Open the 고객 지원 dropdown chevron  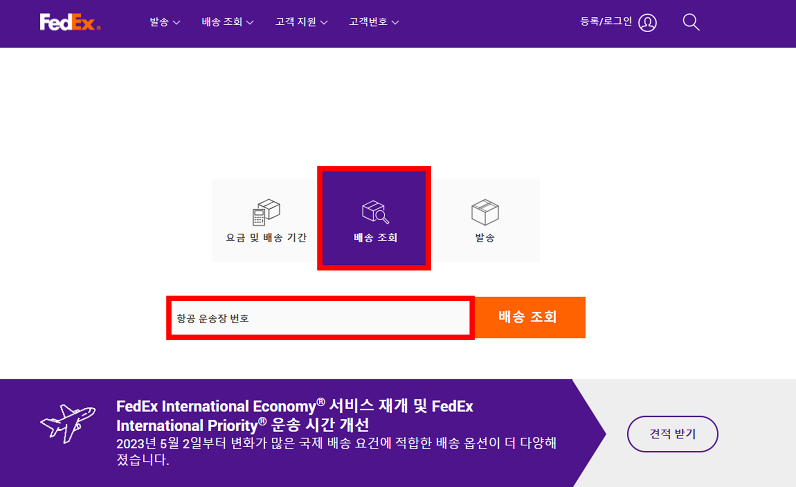(x=325, y=22)
